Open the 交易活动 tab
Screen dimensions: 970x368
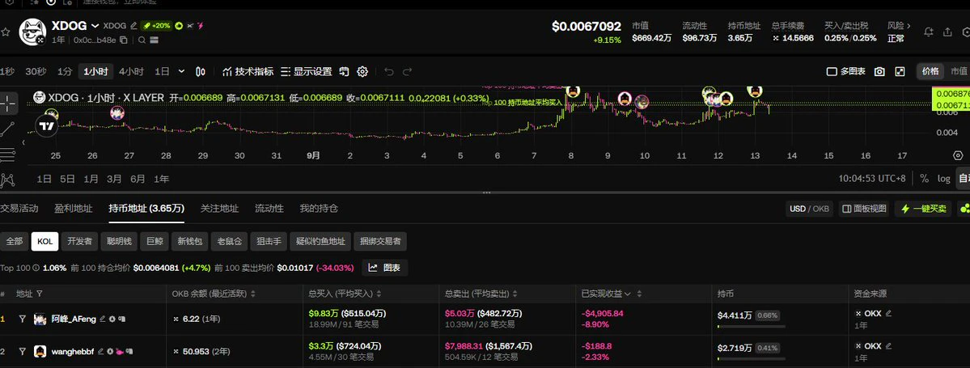pyautogui.click(x=19, y=209)
